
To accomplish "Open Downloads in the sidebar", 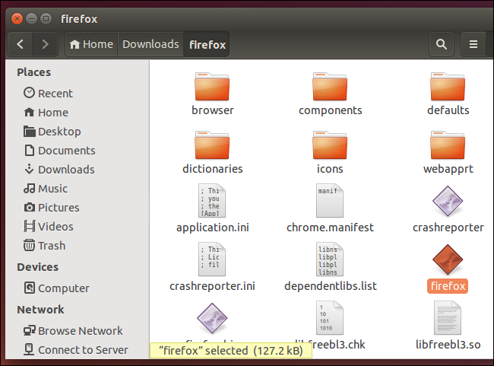I will 59,170.
